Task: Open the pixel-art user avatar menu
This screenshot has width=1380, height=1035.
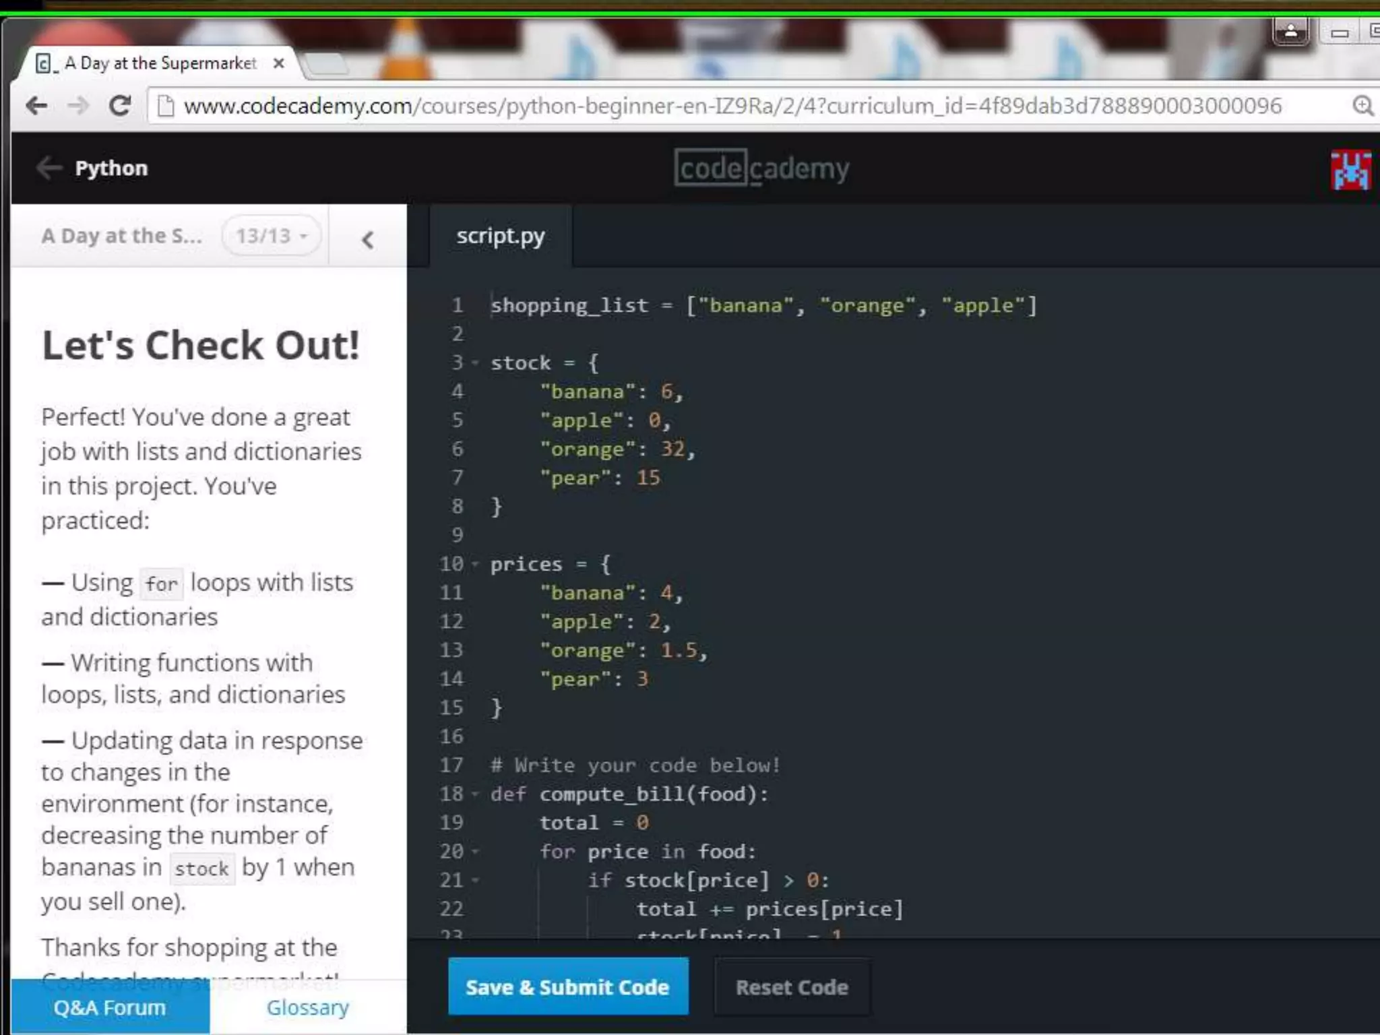Action: coord(1351,170)
